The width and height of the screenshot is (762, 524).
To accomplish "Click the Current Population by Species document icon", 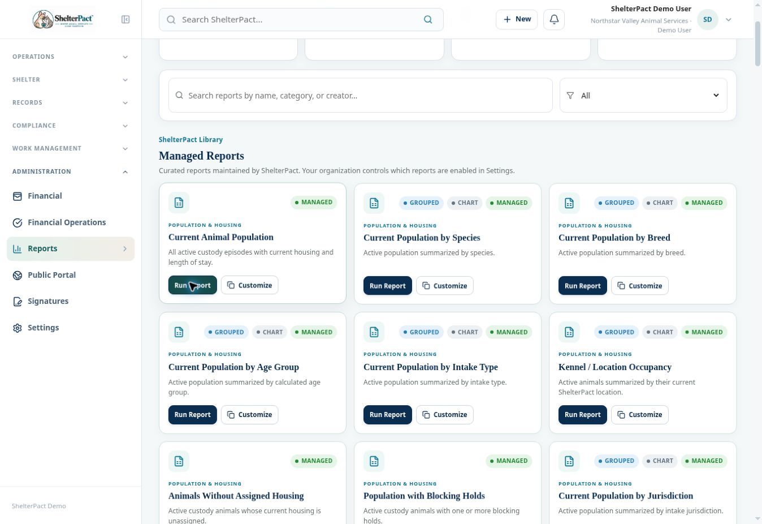I will pos(374,203).
